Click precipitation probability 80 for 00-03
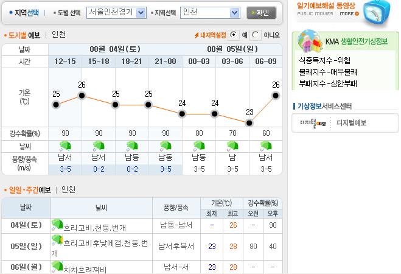This screenshot has height=274, width=401. [x=199, y=133]
